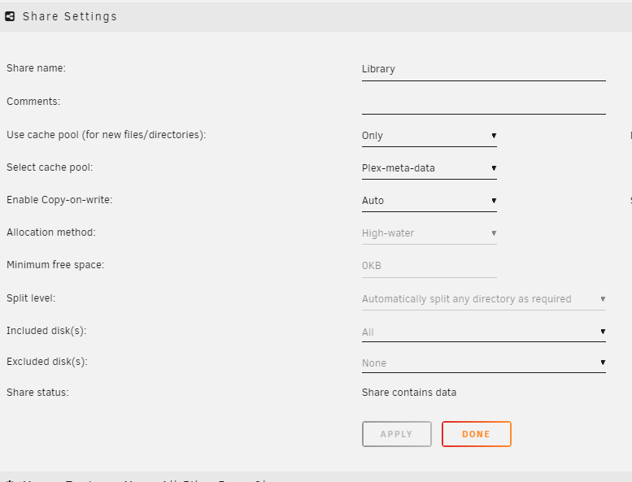
Task: Expand the Included disk(s) selector
Action: (x=484, y=332)
